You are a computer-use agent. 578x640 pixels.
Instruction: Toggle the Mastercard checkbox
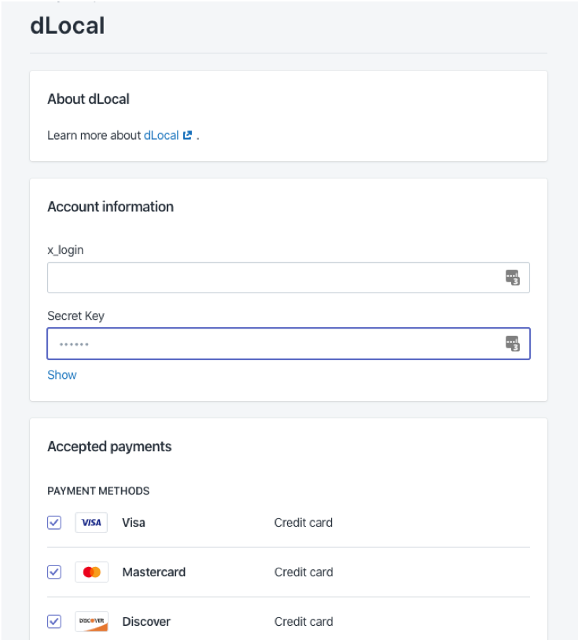(54, 572)
